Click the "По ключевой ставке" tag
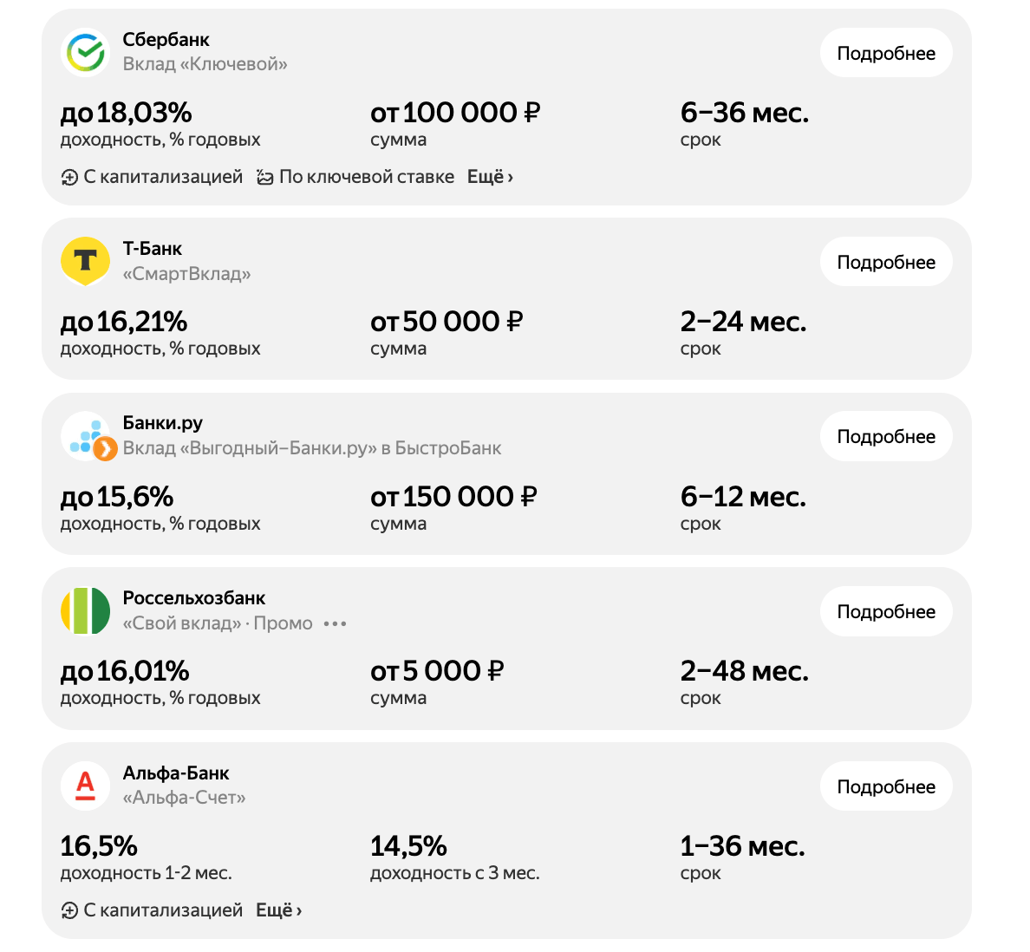This screenshot has width=1030, height=952. coord(366,177)
